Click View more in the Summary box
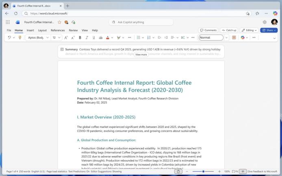Viewport: 282px width, 176px height. point(141,54)
